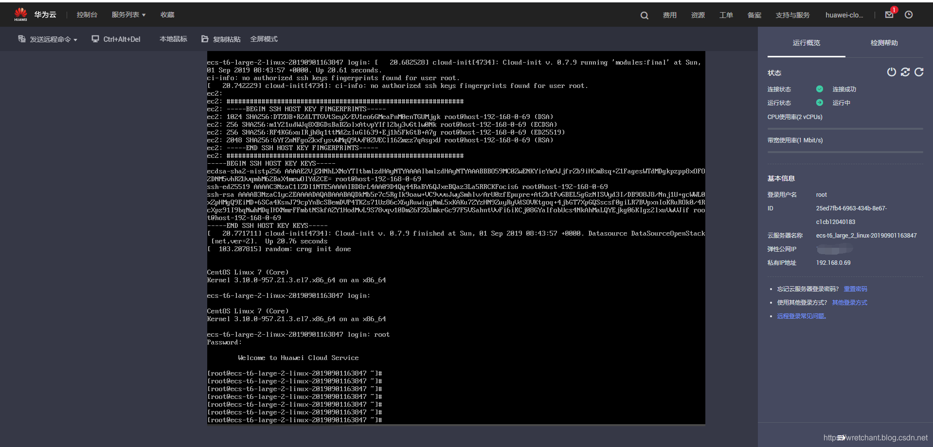Viewport: 933px width, 447px height.
Task: Toggle 本地鼠标 local mouse mode
Action: pyautogui.click(x=173, y=39)
